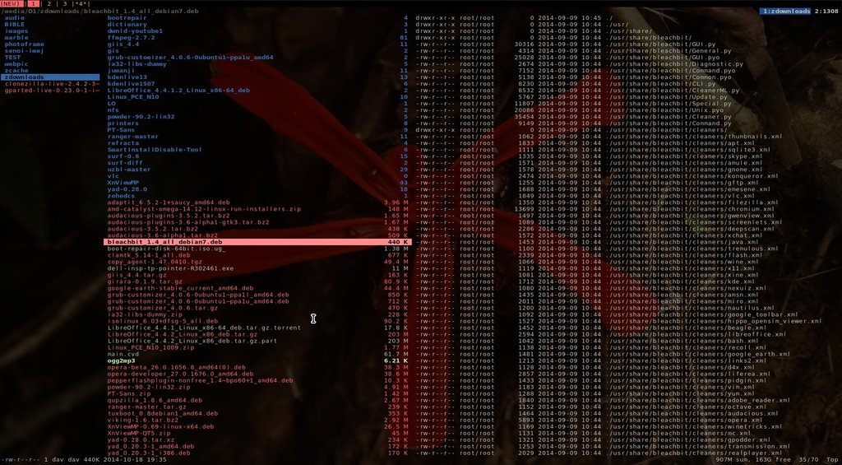The height and width of the screenshot is (465, 842).
Task: Switch to tab 2 in the top bar
Action: click(x=49, y=4)
